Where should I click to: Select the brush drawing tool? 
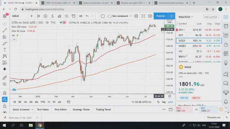click(5, 43)
